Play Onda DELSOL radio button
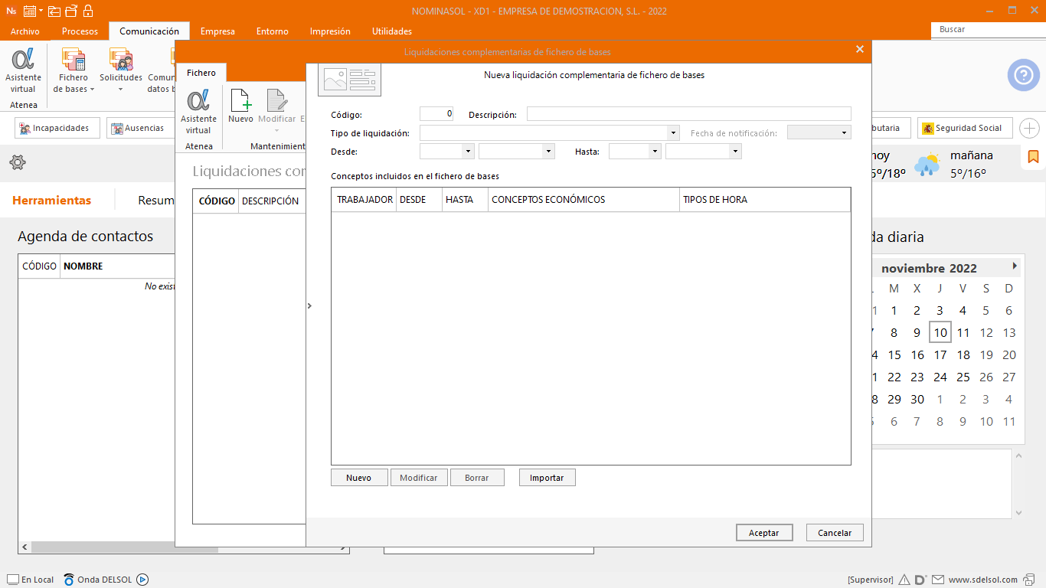Screen dimensions: 1046x588 coord(142,580)
